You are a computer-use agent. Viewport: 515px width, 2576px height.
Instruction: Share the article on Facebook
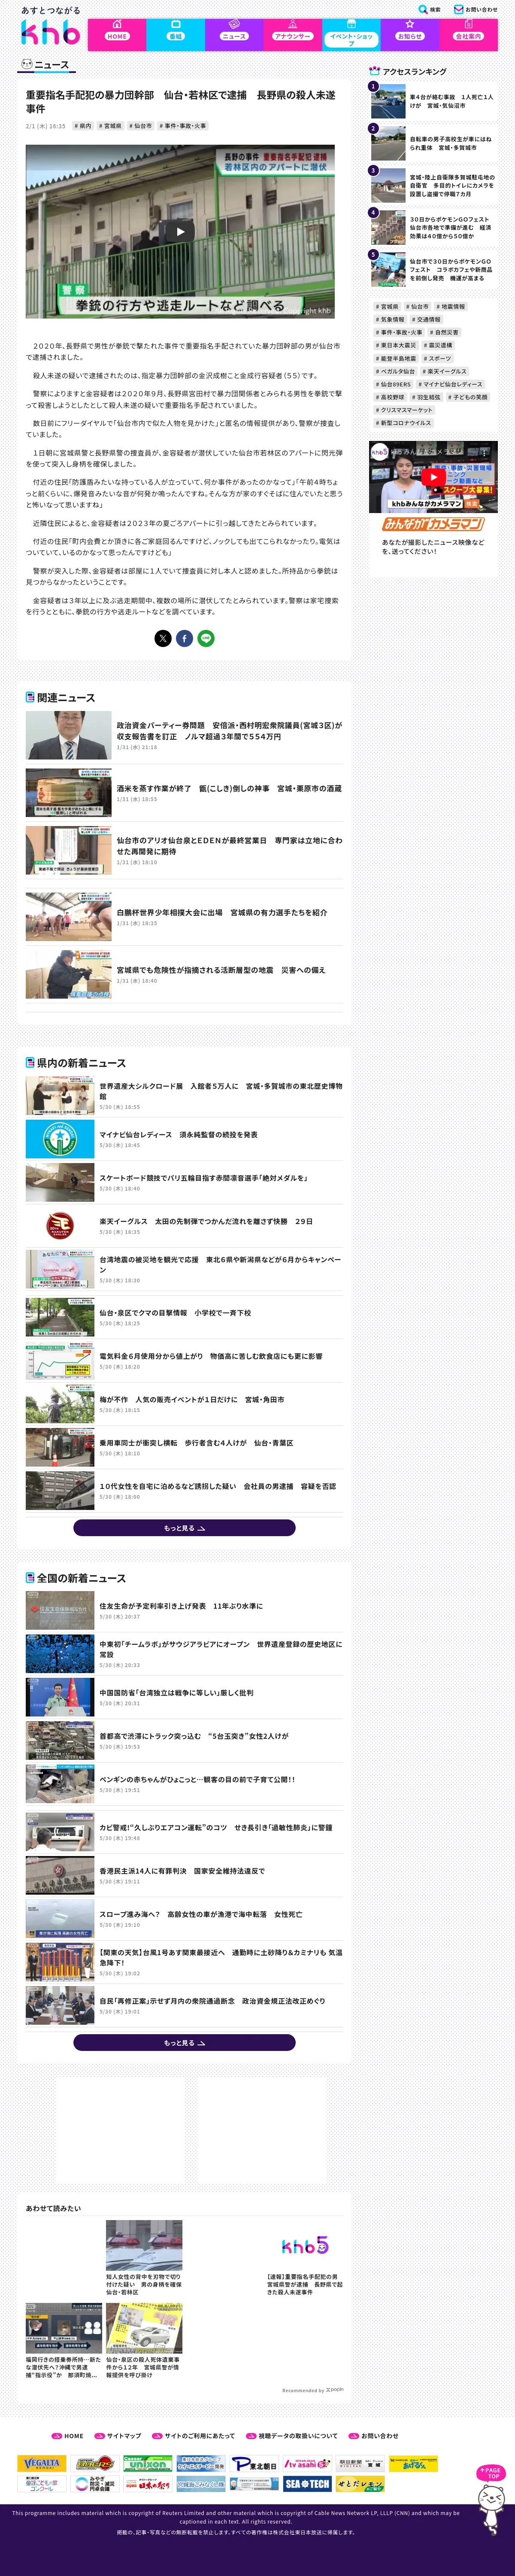(184, 638)
